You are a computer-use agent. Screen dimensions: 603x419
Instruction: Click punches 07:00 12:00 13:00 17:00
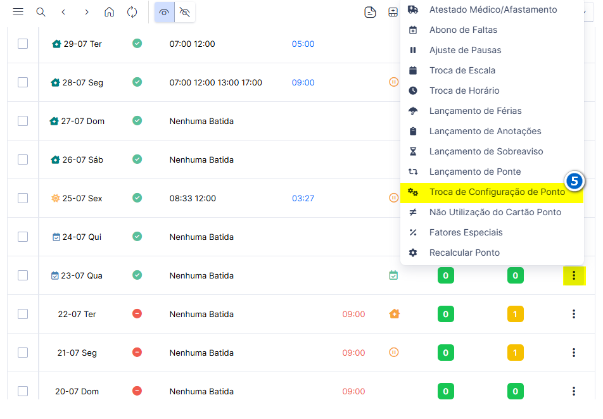pos(216,82)
